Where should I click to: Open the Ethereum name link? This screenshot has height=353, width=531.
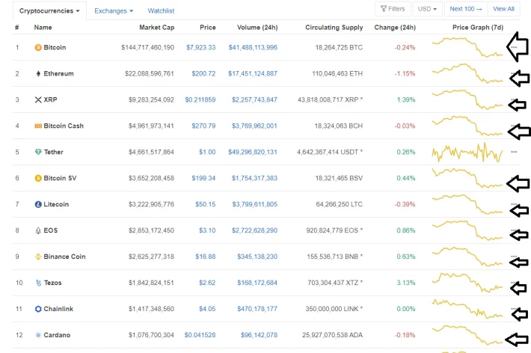pyautogui.click(x=58, y=73)
